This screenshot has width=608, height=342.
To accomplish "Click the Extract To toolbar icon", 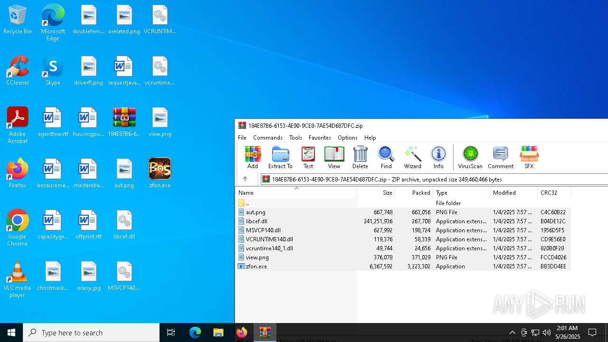I will tap(280, 157).
